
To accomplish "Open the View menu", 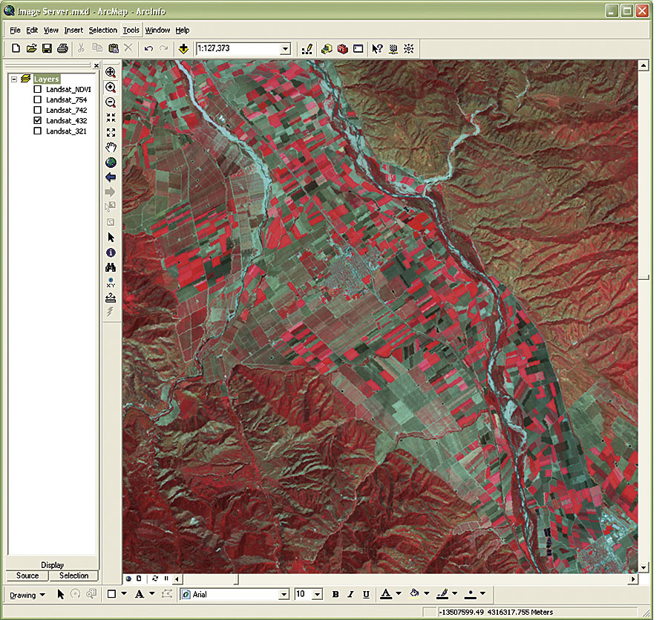I will 51,30.
